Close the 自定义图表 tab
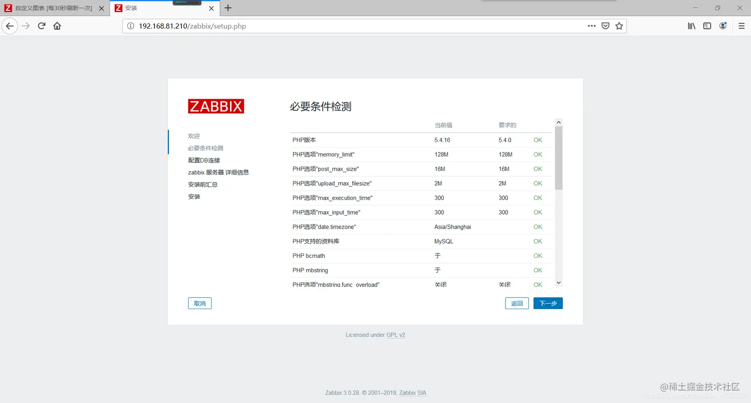The image size is (751, 403). (101, 8)
